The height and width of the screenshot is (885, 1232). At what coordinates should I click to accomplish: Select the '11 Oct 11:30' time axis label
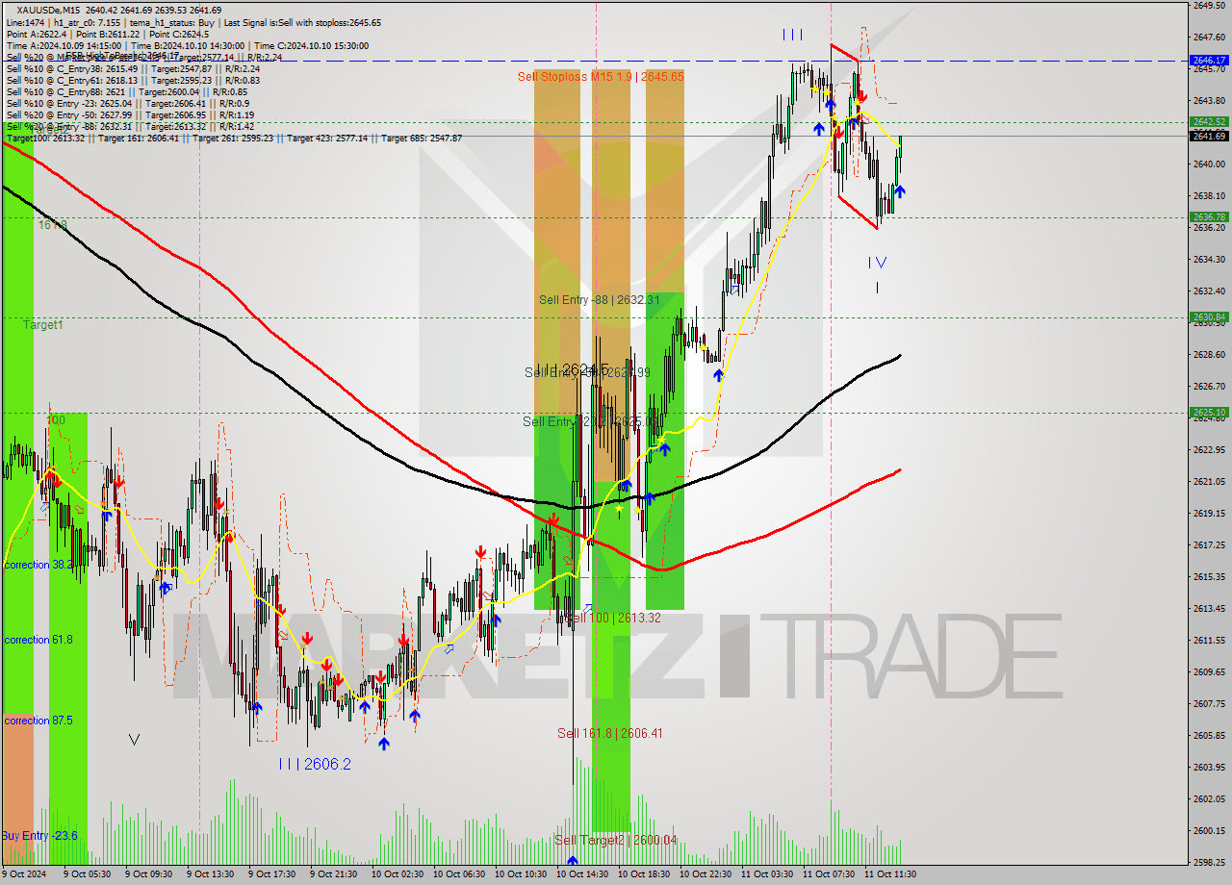click(x=890, y=874)
